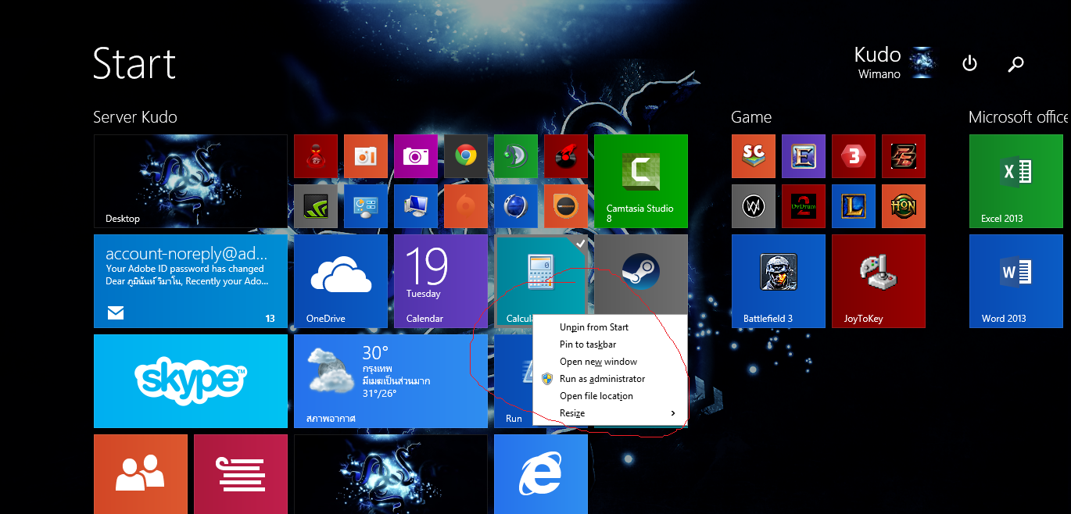Open the blue globe orb tile

[x=516, y=206]
